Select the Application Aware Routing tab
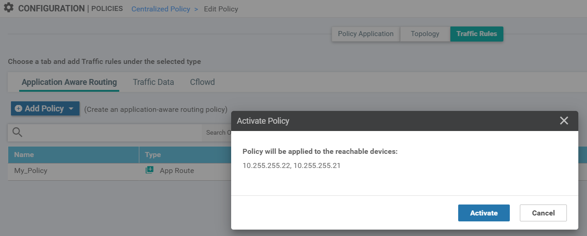 (69, 82)
